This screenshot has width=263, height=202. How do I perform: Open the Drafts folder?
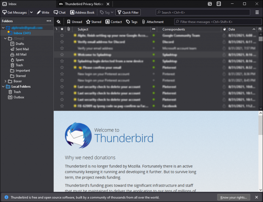tap(20, 44)
